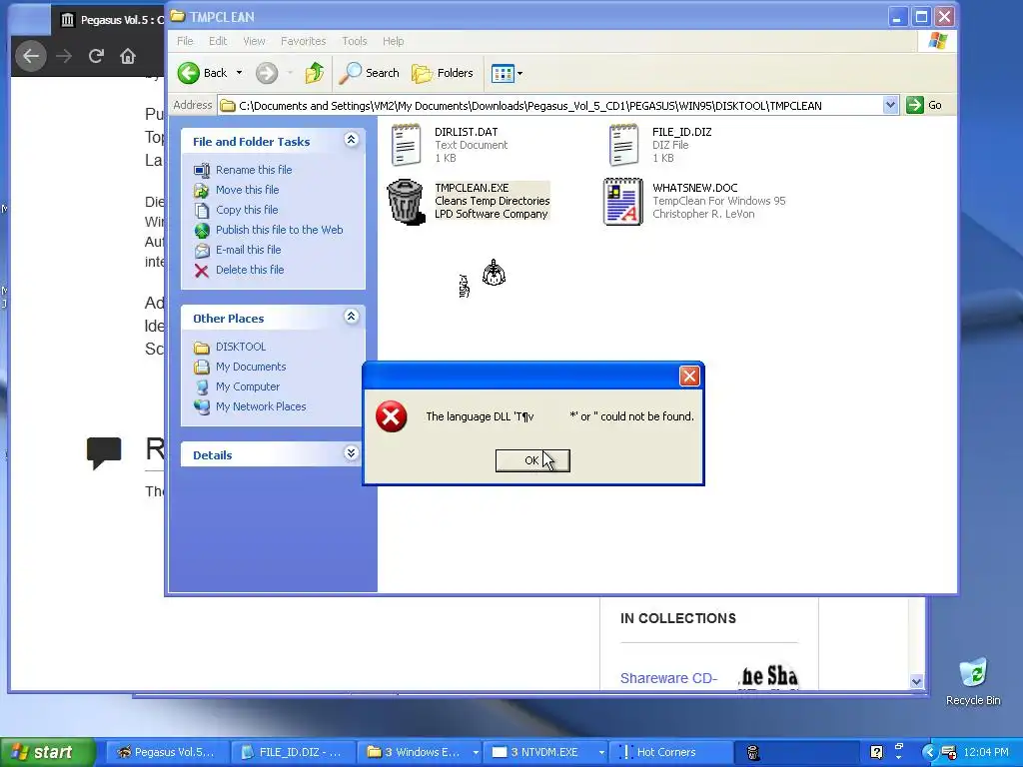Click the Start button
The height and width of the screenshot is (767, 1023).
tap(47, 752)
